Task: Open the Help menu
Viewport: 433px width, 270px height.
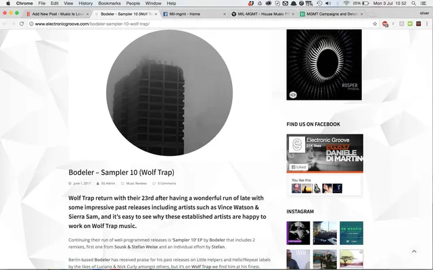Action: click(171, 3)
